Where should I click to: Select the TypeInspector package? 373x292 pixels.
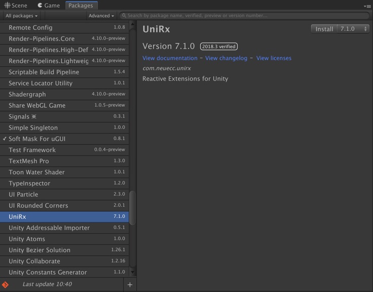(x=64, y=183)
